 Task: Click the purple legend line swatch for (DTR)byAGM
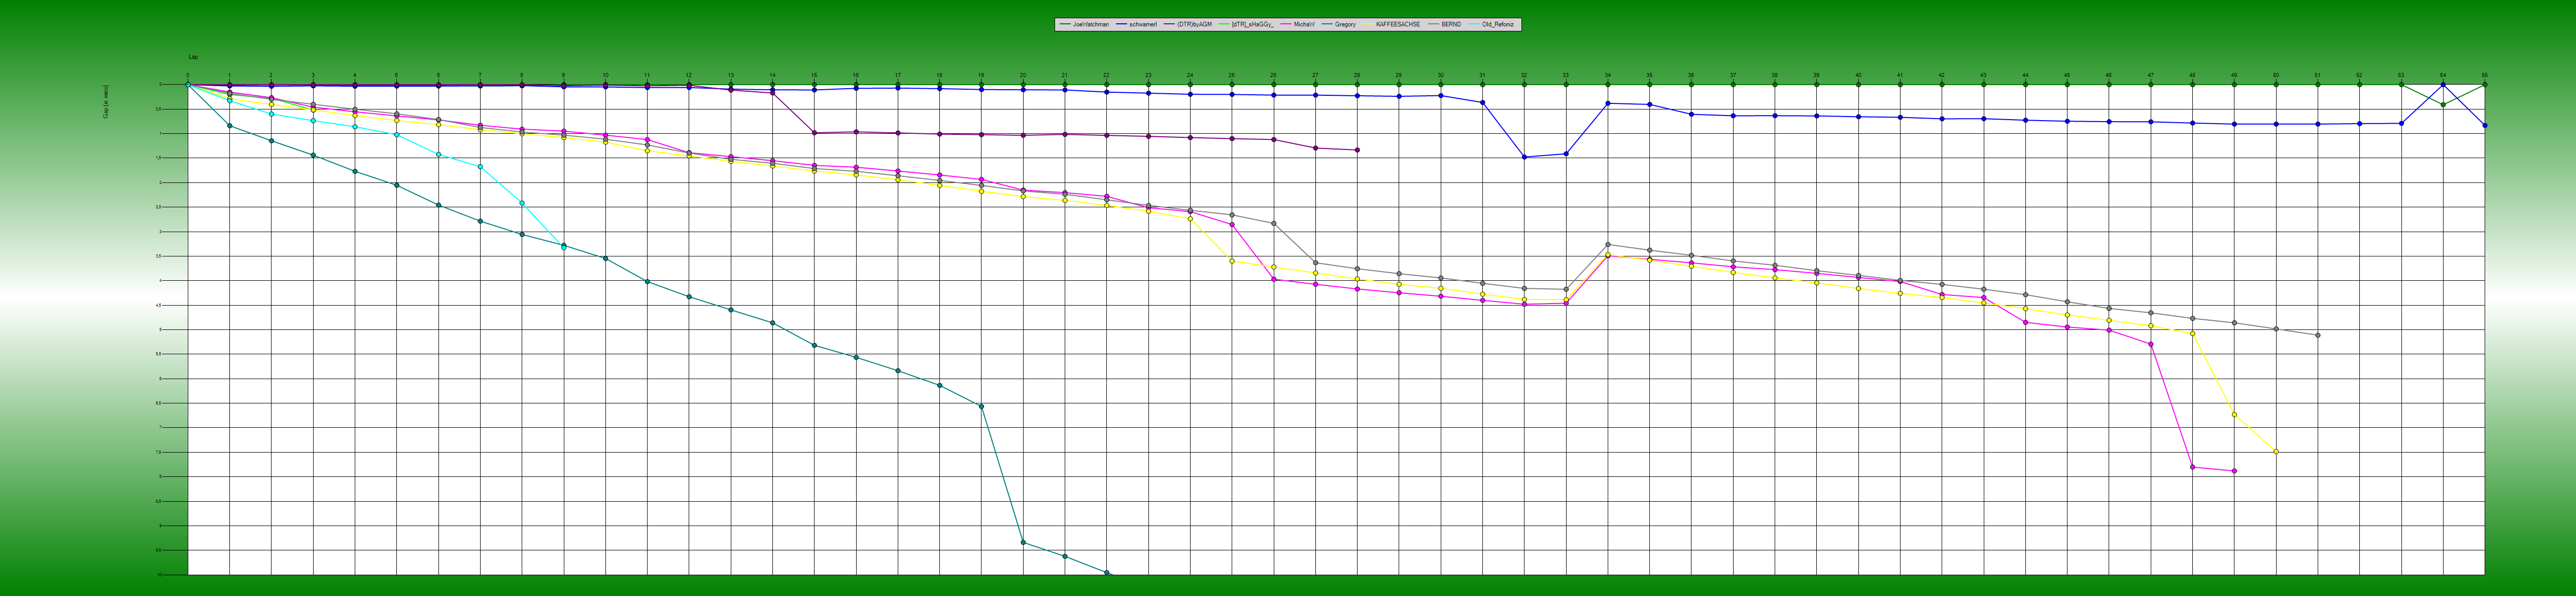1169,24
